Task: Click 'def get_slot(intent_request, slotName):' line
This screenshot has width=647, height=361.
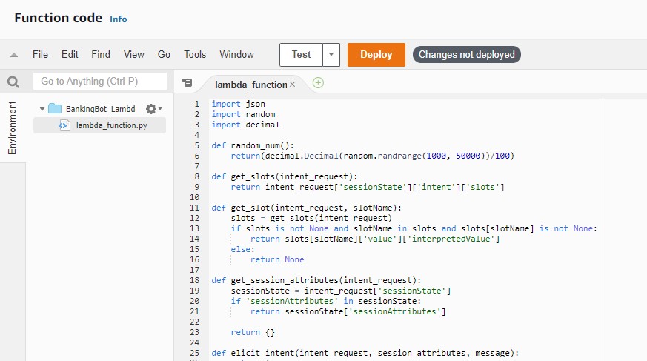Action: click(307, 208)
